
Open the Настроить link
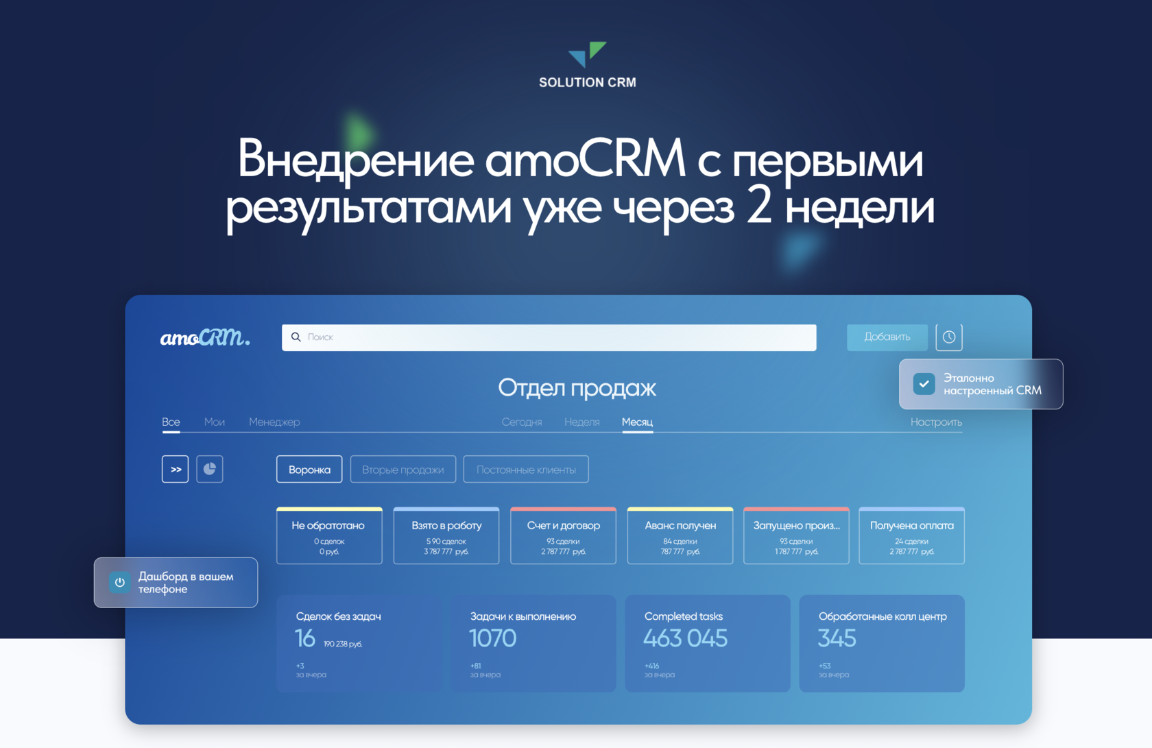(x=936, y=422)
